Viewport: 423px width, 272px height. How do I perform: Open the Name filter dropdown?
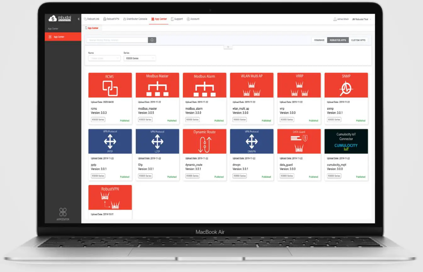click(x=104, y=58)
